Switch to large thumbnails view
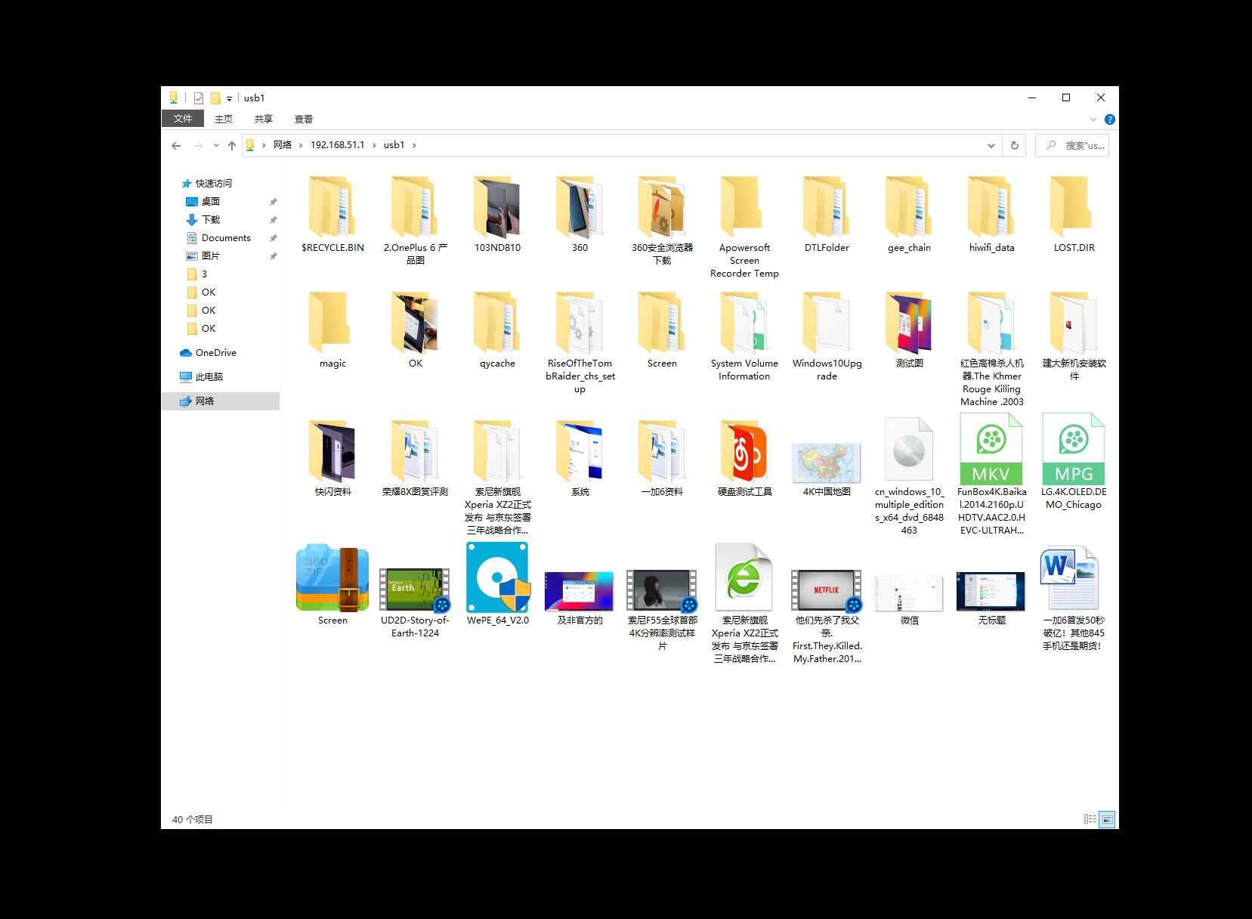The width and height of the screenshot is (1252, 919). pos(1107,819)
